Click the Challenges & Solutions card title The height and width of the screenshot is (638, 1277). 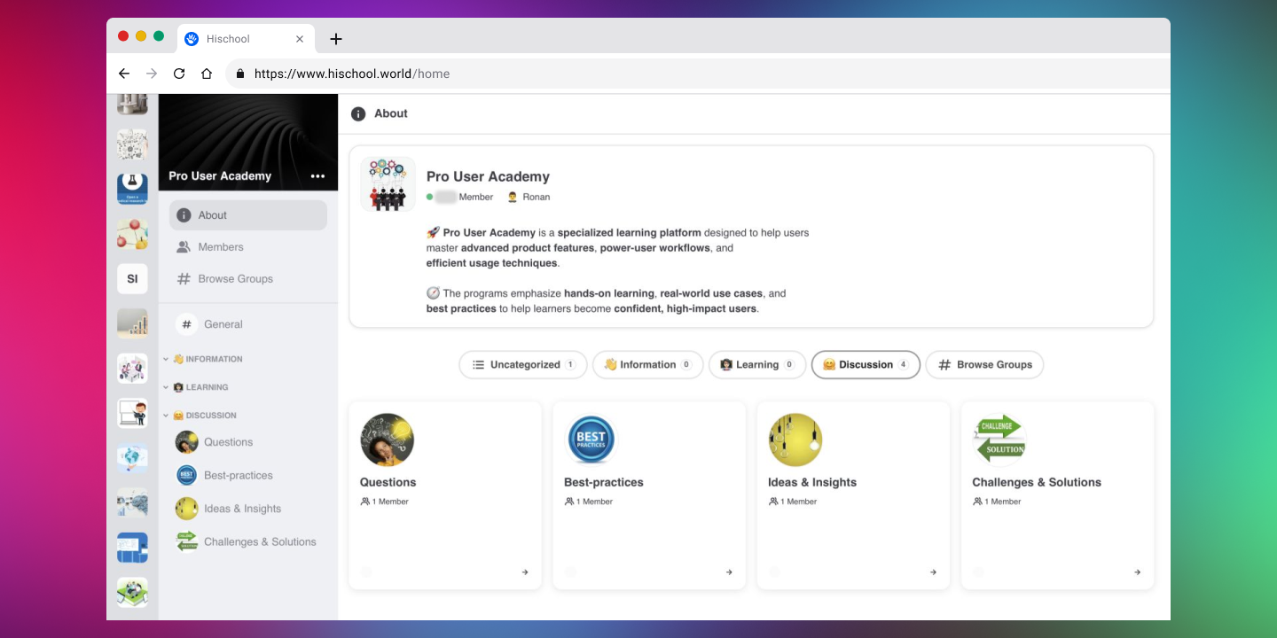click(1037, 482)
